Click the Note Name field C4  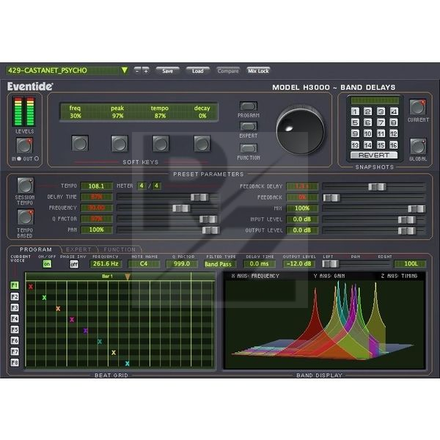pos(144,264)
